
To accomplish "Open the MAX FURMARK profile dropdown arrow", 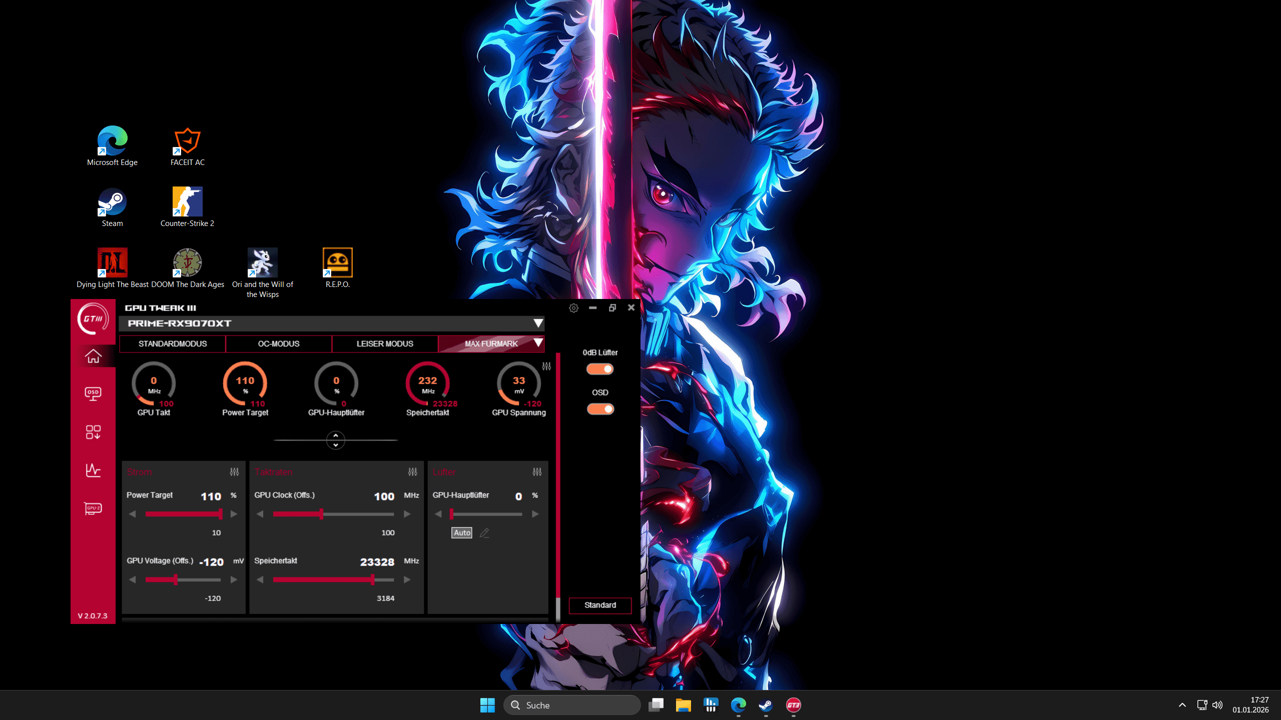I will tap(538, 343).
